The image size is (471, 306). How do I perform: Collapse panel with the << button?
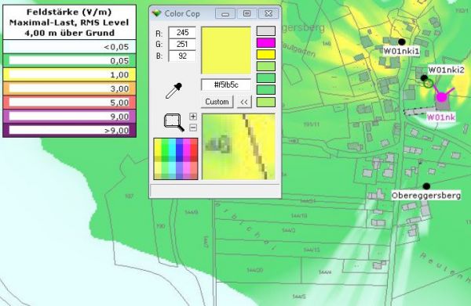(244, 102)
